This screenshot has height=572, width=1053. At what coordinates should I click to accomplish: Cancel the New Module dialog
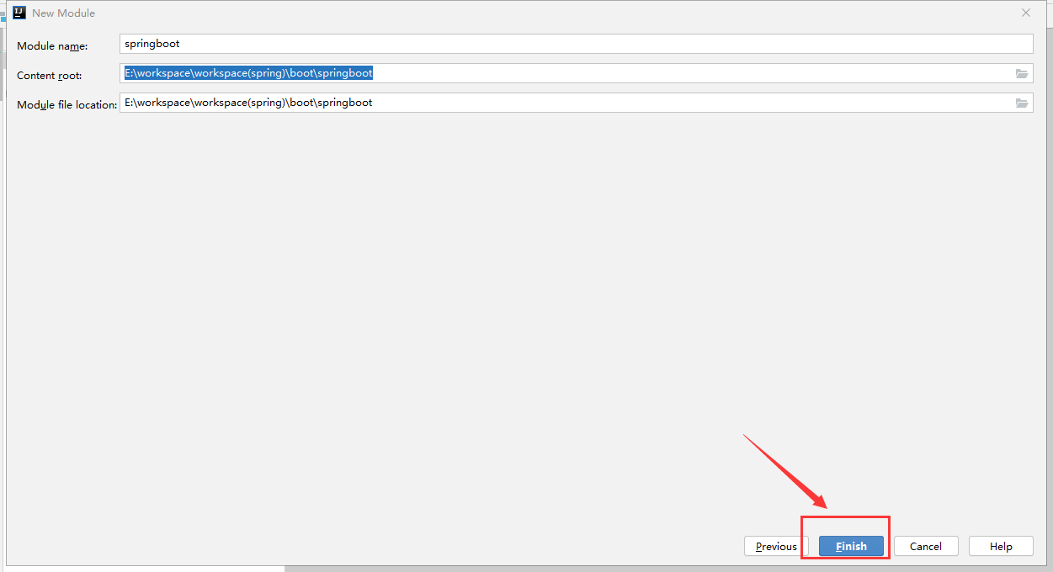tap(925, 546)
